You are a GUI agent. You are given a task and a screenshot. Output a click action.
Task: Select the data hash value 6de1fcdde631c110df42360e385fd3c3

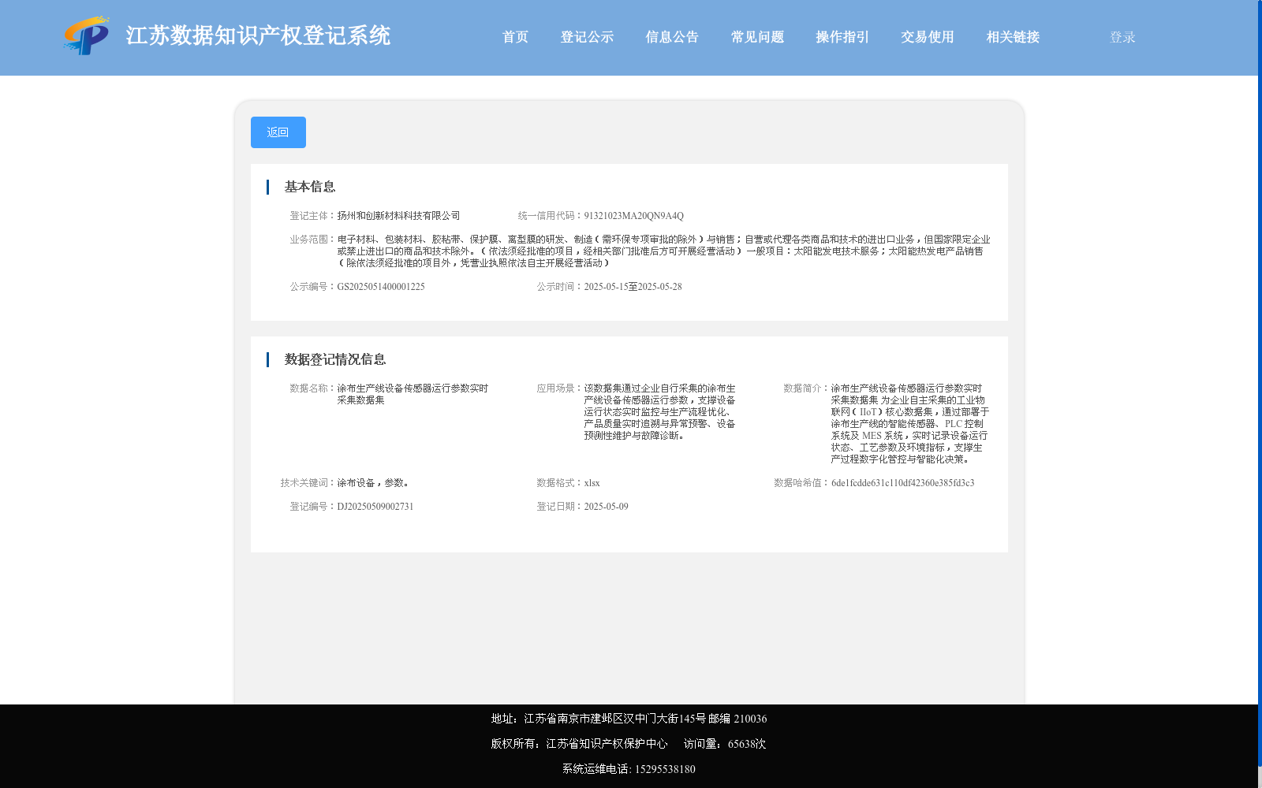click(x=902, y=483)
